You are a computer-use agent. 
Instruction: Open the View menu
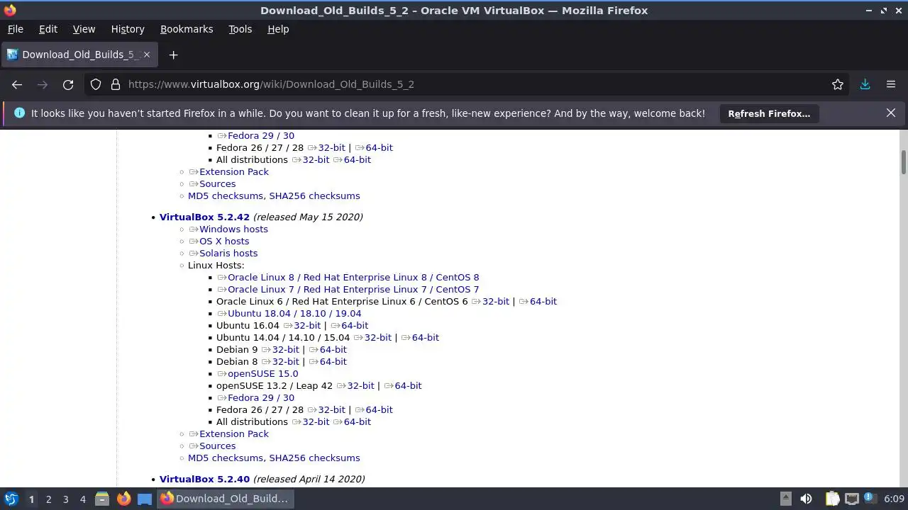point(84,29)
